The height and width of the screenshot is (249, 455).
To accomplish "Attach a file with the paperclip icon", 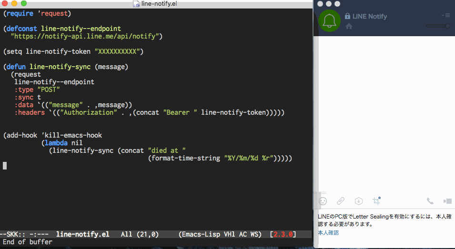I will pos(341,201).
